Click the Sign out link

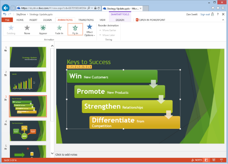[x=205, y=14]
